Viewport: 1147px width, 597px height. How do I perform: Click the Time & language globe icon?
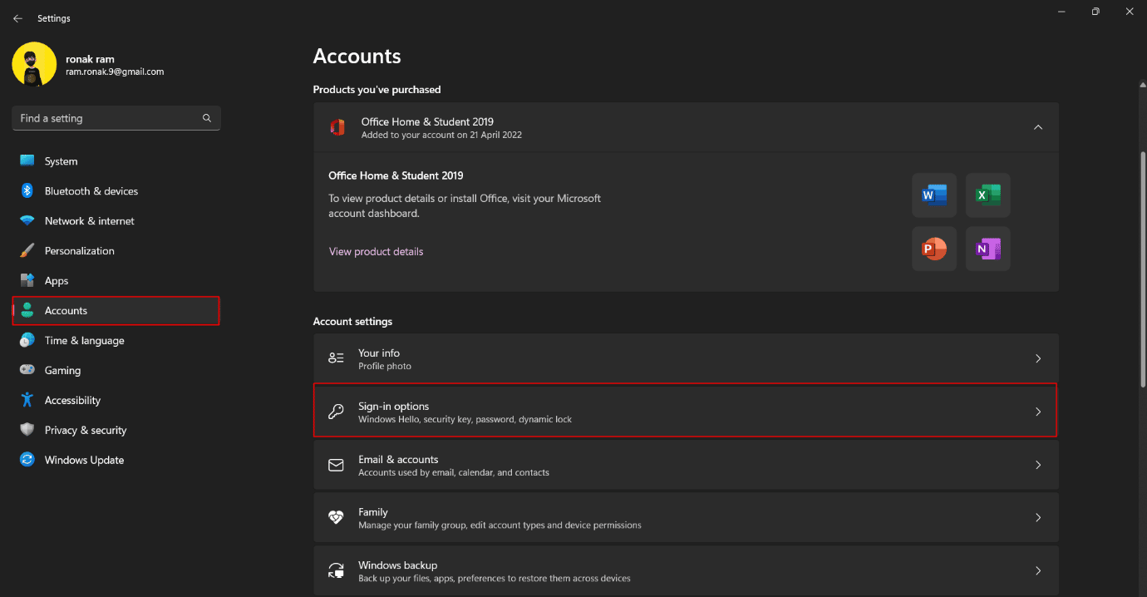point(27,341)
